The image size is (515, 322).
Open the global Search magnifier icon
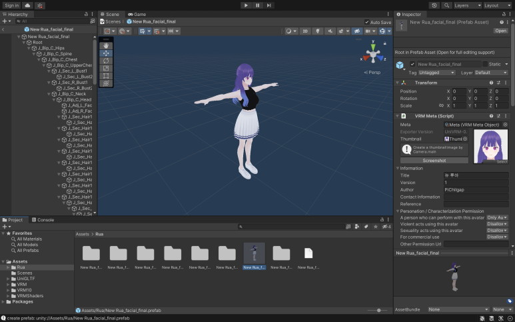click(x=446, y=5)
